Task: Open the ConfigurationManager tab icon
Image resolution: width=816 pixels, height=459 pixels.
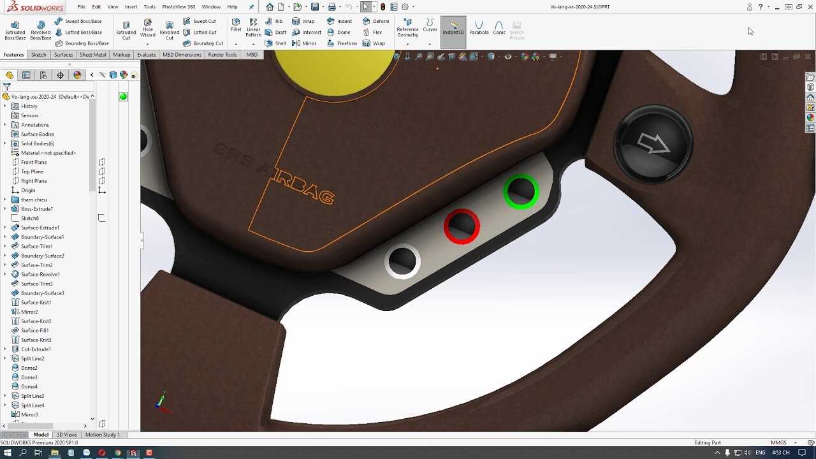Action: (43, 75)
